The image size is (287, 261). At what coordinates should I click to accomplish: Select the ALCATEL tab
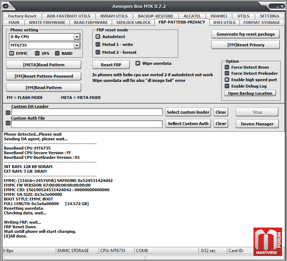(x=192, y=16)
